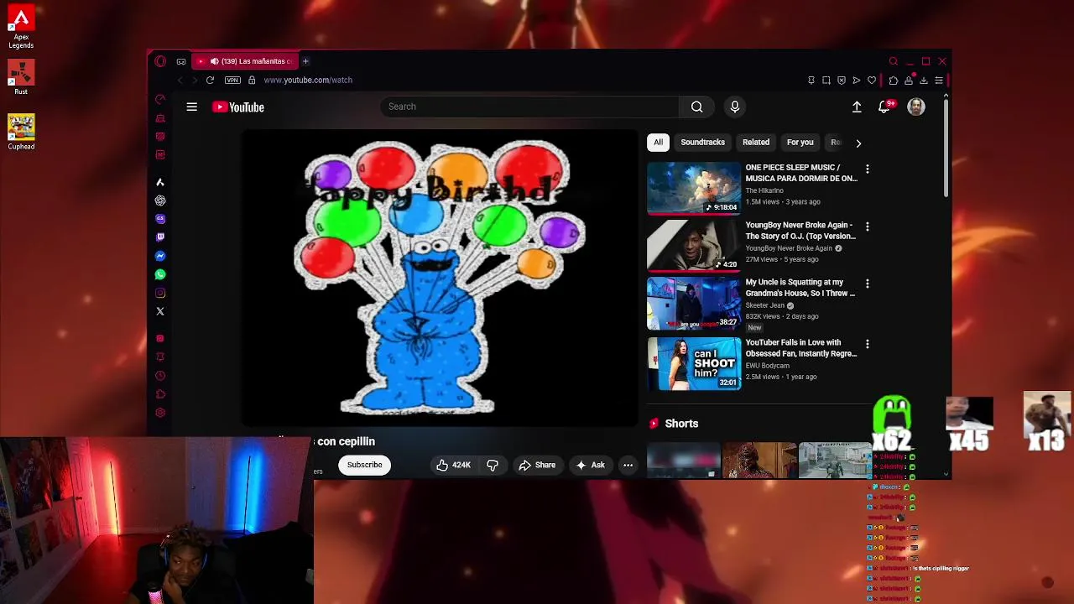Show more filter chips with the right chevron
Screen dimensions: 1074x604
click(858, 143)
